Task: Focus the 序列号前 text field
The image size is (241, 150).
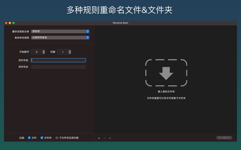Action: [58, 60]
